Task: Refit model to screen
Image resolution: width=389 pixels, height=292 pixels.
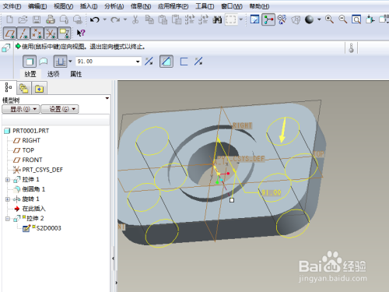Action: point(356,19)
